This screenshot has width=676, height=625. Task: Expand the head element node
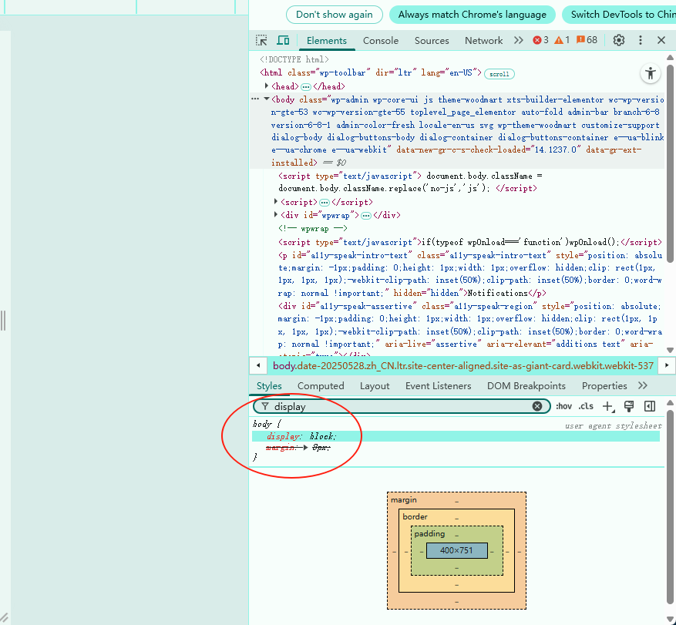click(x=267, y=86)
